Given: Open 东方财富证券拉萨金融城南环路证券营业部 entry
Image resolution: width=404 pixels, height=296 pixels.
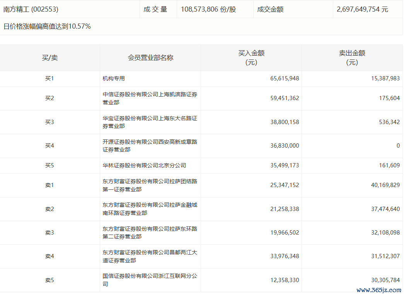Looking at the screenshot, I should click(150, 209).
